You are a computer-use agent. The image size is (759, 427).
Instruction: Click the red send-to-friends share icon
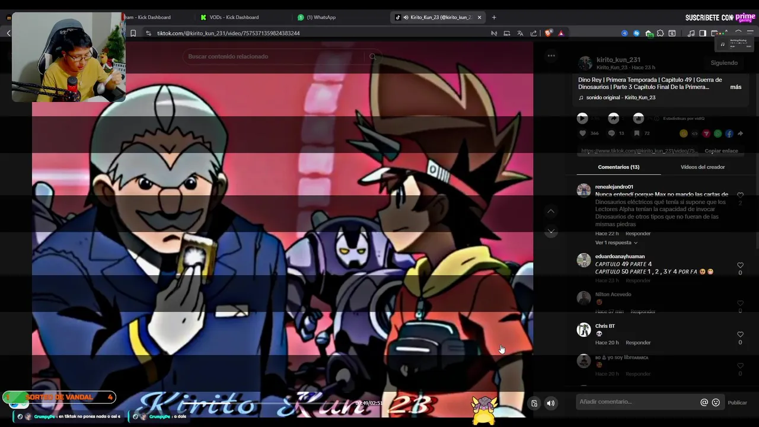pyautogui.click(x=706, y=133)
